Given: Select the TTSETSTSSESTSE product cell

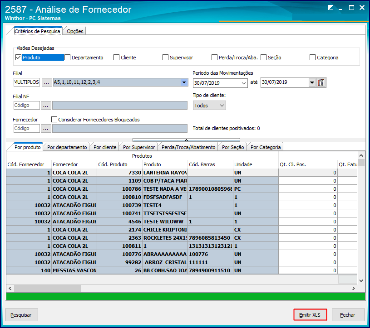Looking at the screenshot, I should pyautogui.click(x=165, y=213).
